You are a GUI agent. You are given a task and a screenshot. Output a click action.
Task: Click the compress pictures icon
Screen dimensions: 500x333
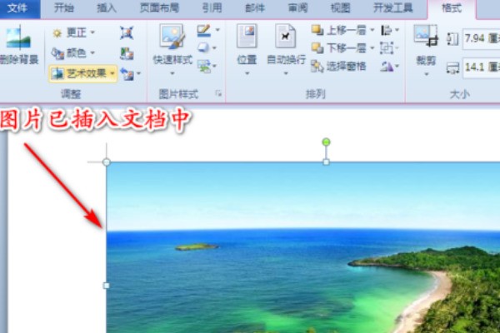127,32
